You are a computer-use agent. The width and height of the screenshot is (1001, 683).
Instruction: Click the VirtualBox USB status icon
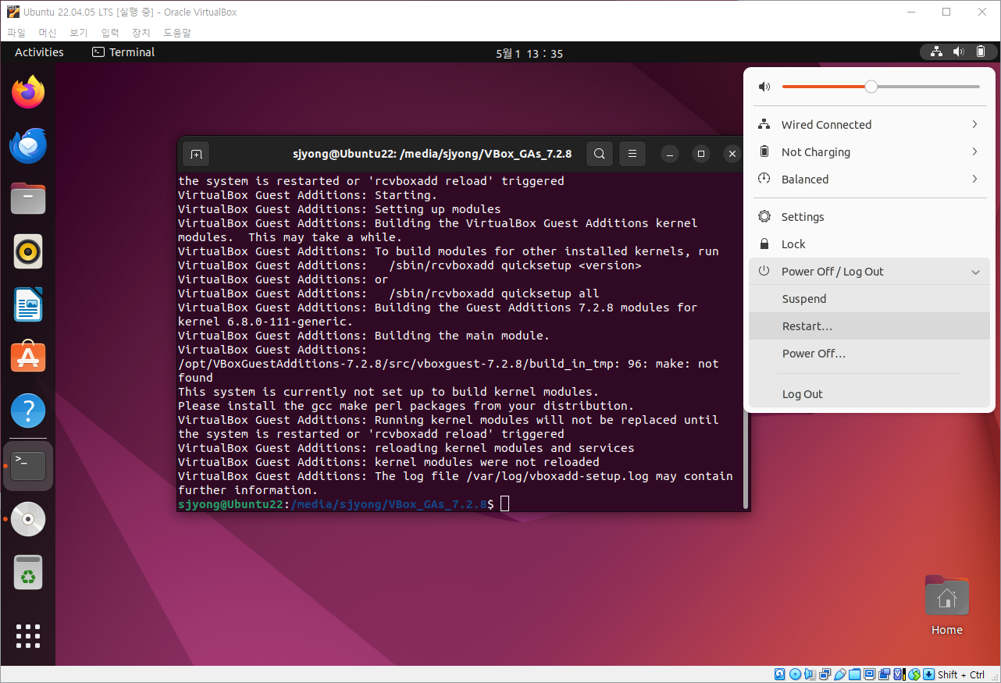(840, 674)
